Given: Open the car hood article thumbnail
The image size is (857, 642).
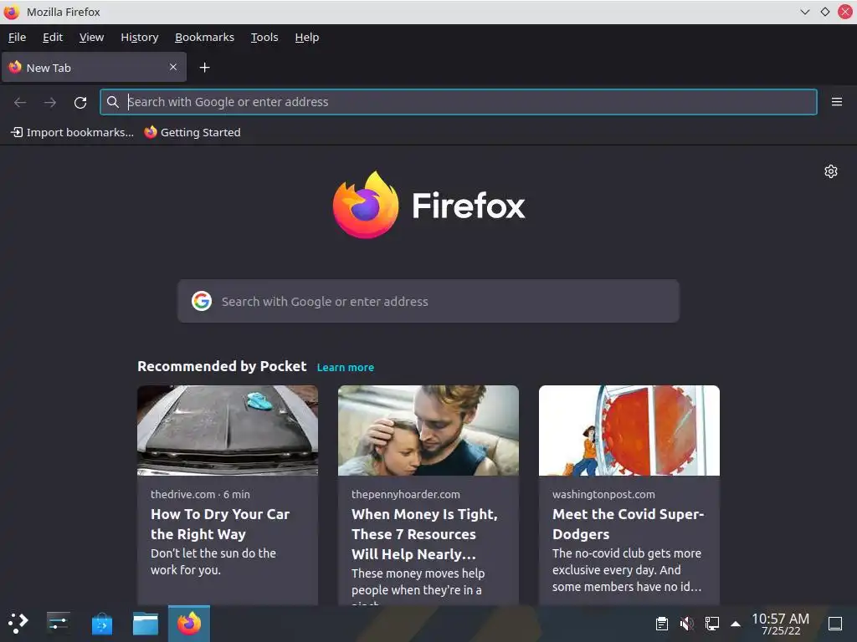Looking at the screenshot, I should coord(228,431).
